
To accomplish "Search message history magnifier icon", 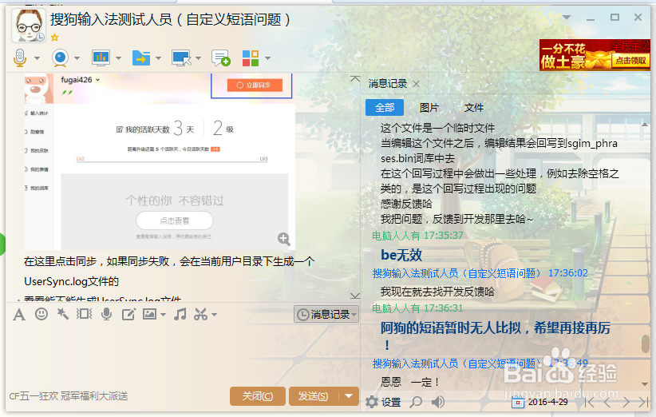I will tap(416, 402).
